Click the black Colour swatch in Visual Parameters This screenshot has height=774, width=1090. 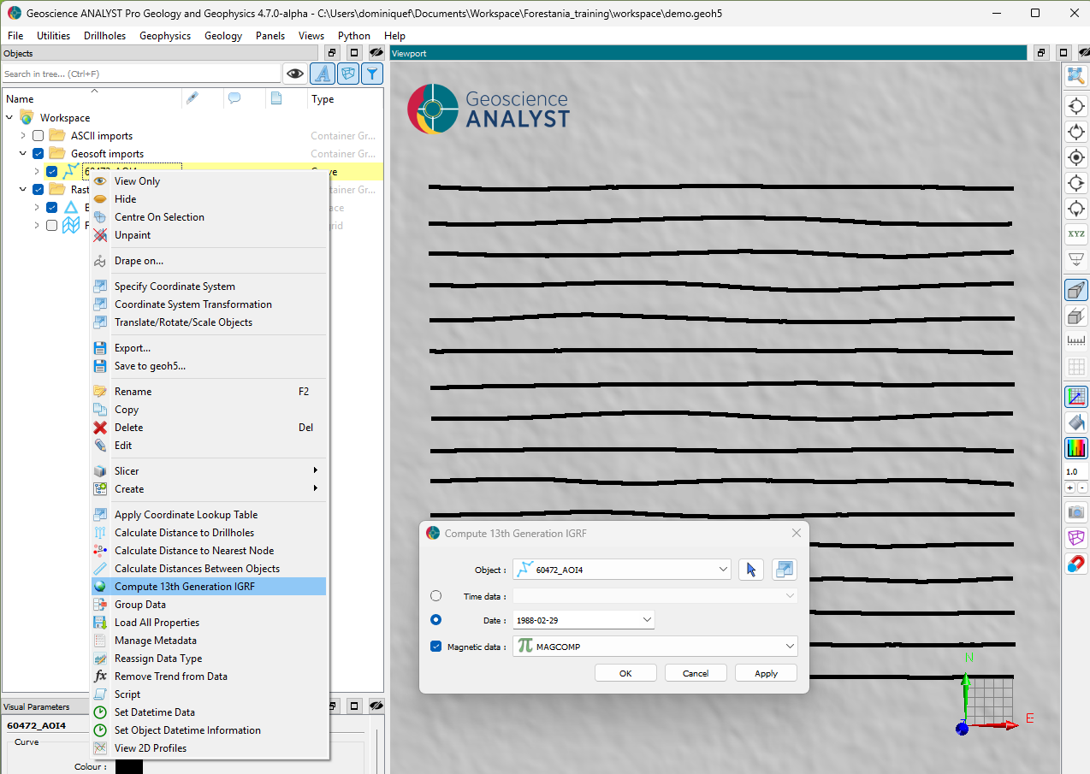129,766
